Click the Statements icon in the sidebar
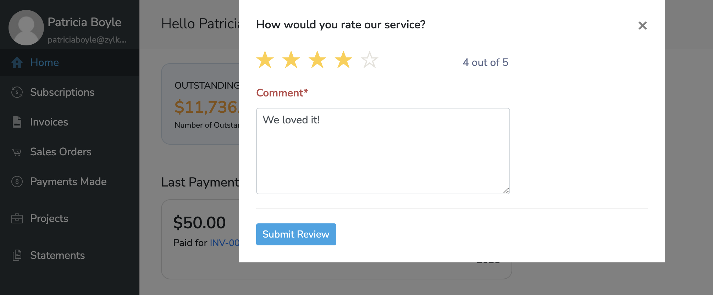The image size is (713, 295). pos(17,255)
